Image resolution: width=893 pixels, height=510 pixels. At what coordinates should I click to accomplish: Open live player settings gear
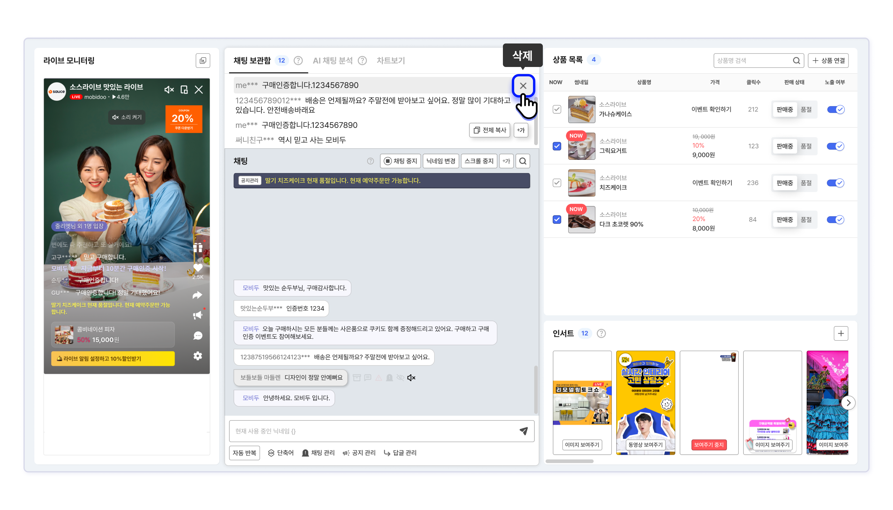[198, 356]
